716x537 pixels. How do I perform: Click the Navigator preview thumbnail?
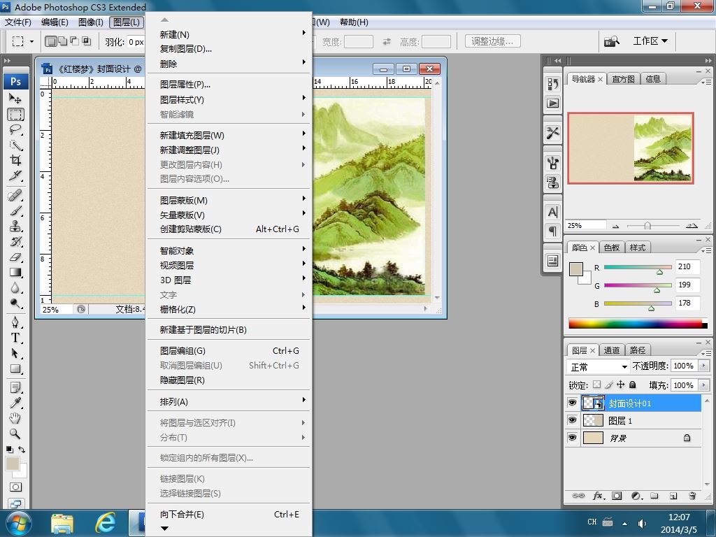tap(631, 148)
